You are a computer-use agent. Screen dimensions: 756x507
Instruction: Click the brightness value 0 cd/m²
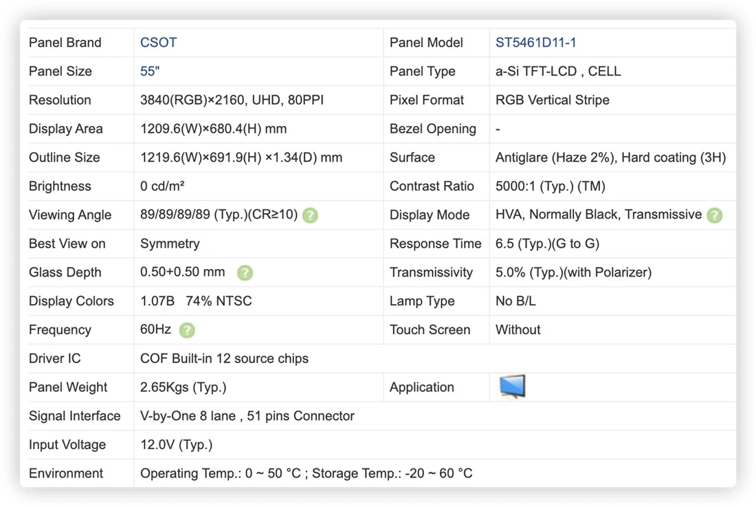pyautogui.click(x=162, y=186)
